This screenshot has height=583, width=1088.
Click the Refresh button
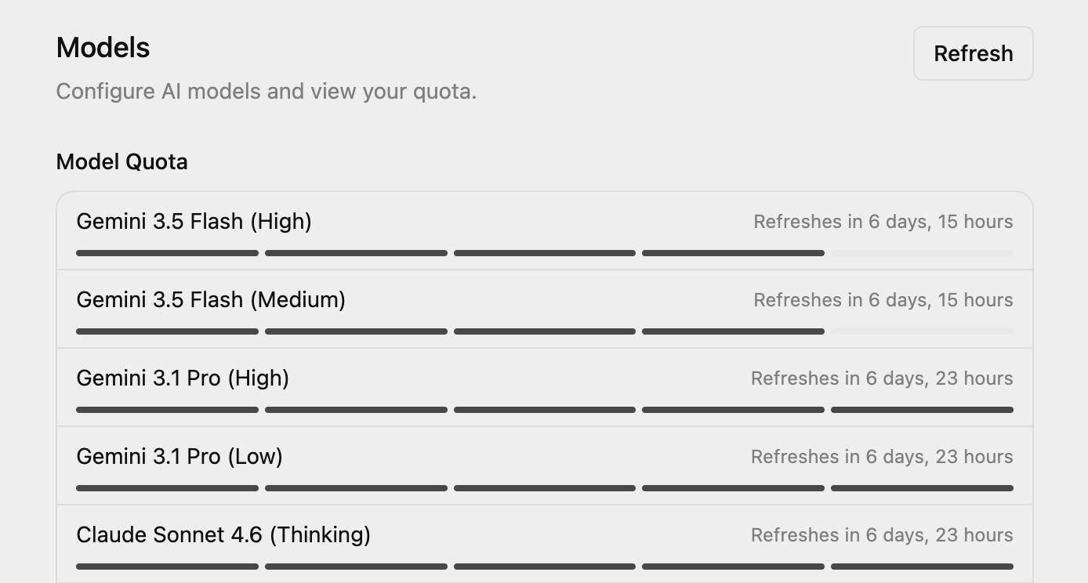973,53
